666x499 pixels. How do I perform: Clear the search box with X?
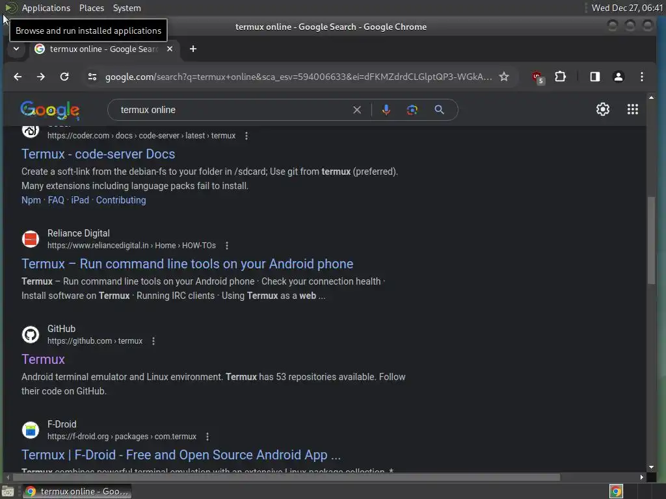tap(357, 110)
